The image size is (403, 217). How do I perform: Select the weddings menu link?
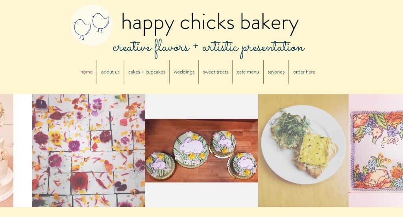[184, 72]
